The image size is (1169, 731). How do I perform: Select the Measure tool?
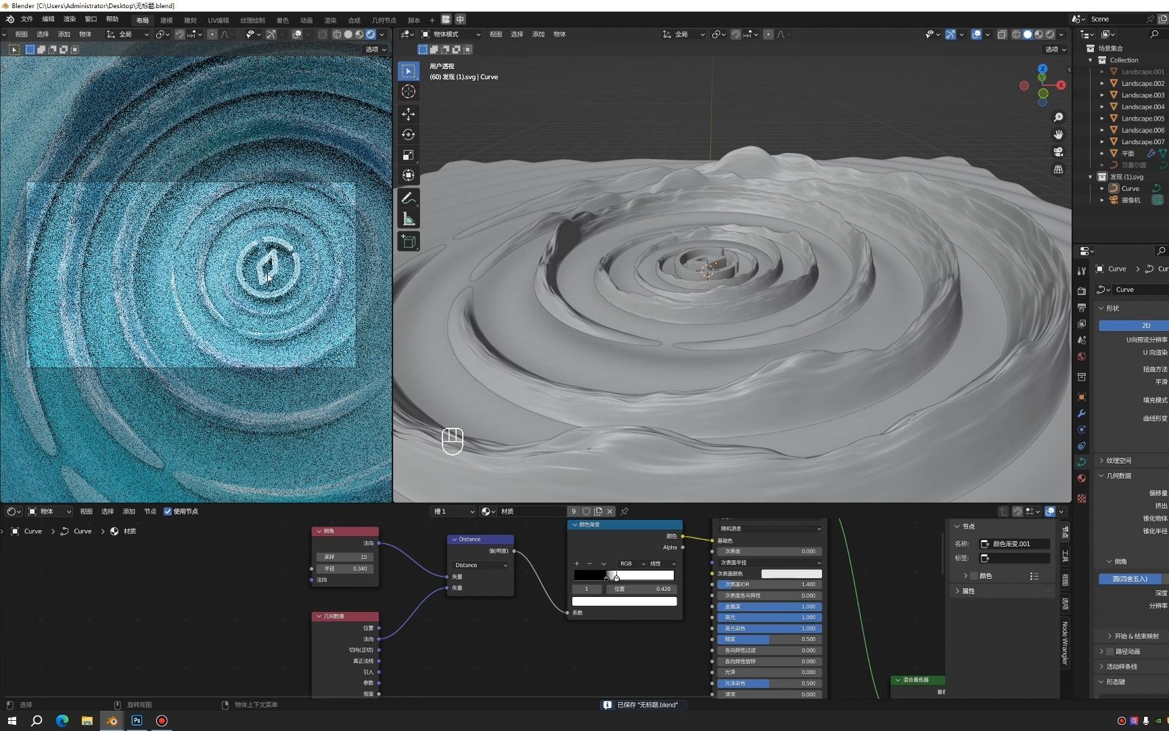click(409, 219)
